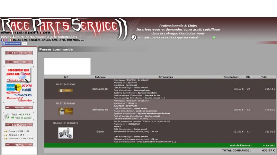The height and width of the screenshot is (155, 277).
Task: Click the green status dot
Action: tap(214, 37)
